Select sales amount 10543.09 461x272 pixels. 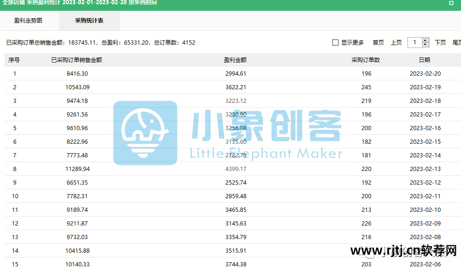(77, 87)
